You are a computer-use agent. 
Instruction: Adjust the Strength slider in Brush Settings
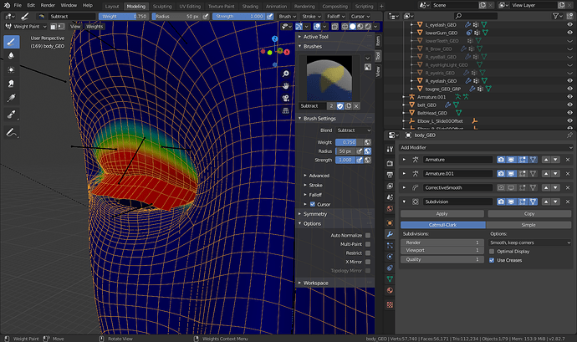[345, 161]
